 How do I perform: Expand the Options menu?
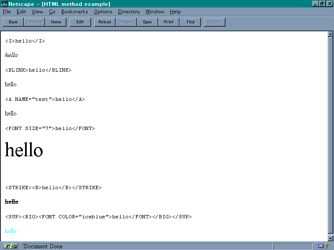point(103,12)
